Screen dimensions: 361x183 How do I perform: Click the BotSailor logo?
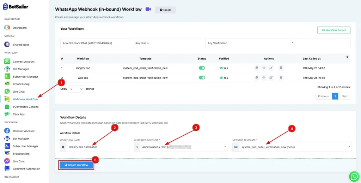(16, 6)
